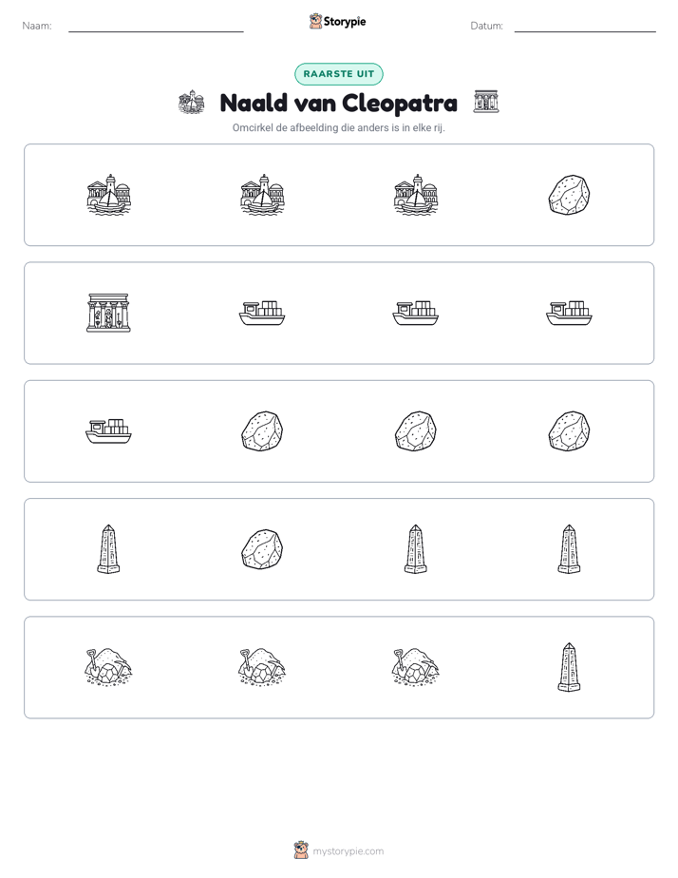The width and height of the screenshot is (678, 878).
Task: Select the third dig site in the last row
Action: pyautogui.click(x=416, y=667)
